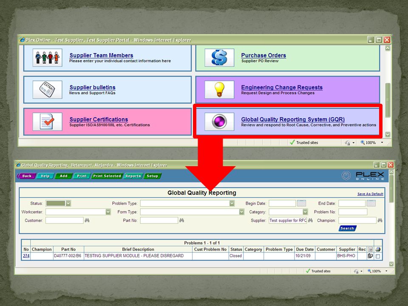Expand the Form Type dropdown
The height and width of the screenshot is (306, 408).
[242, 212]
